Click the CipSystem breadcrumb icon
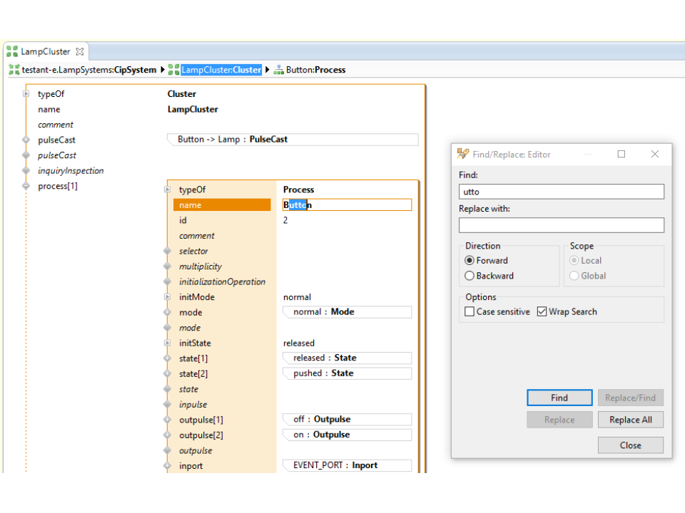This screenshot has width=685, height=513. 14,70
